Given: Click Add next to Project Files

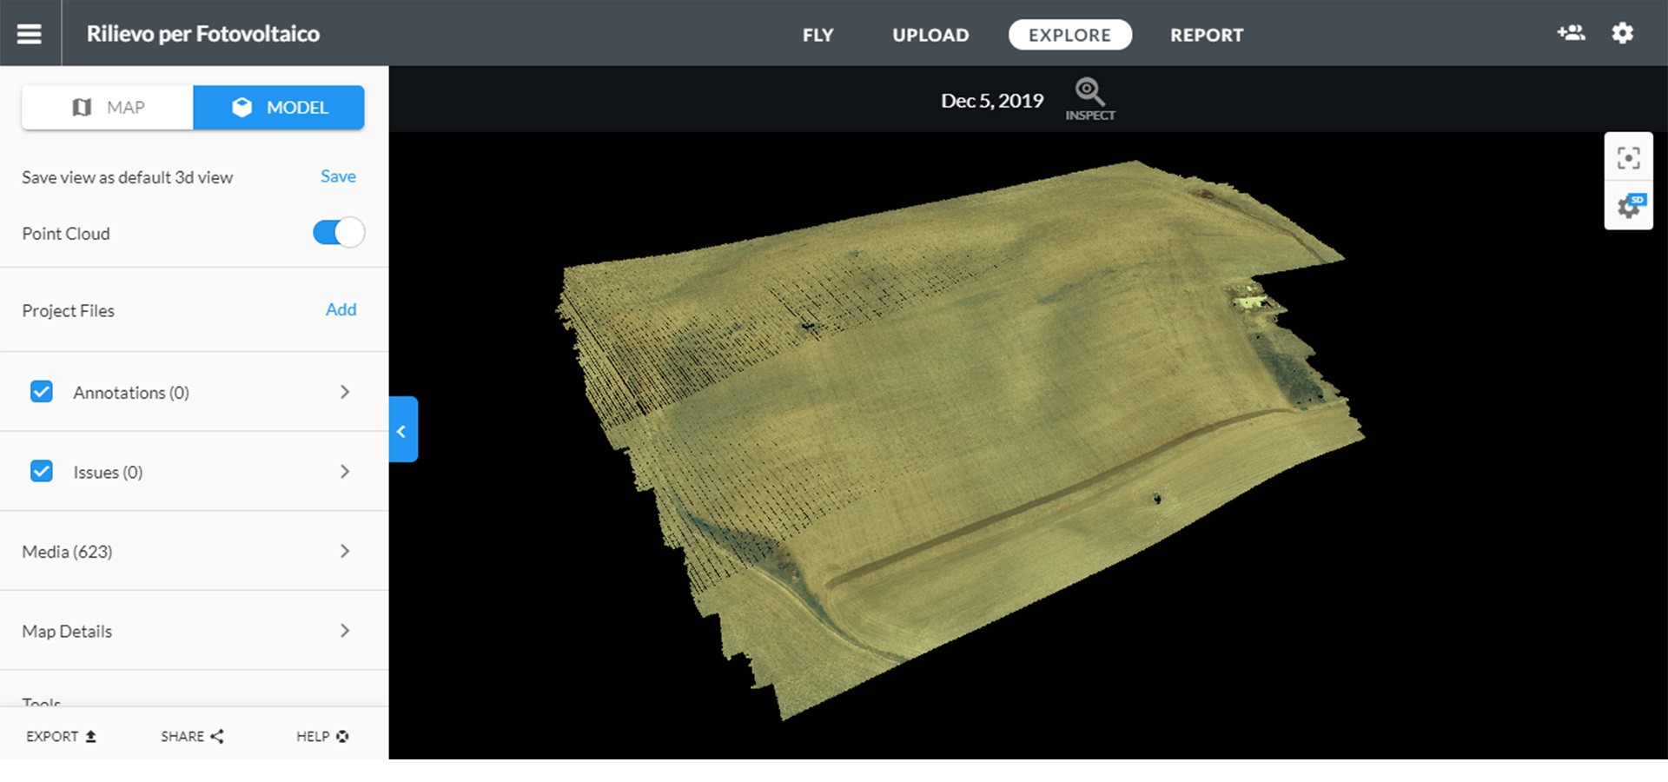Looking at the screenshot, I should click(x=341, y=309).
